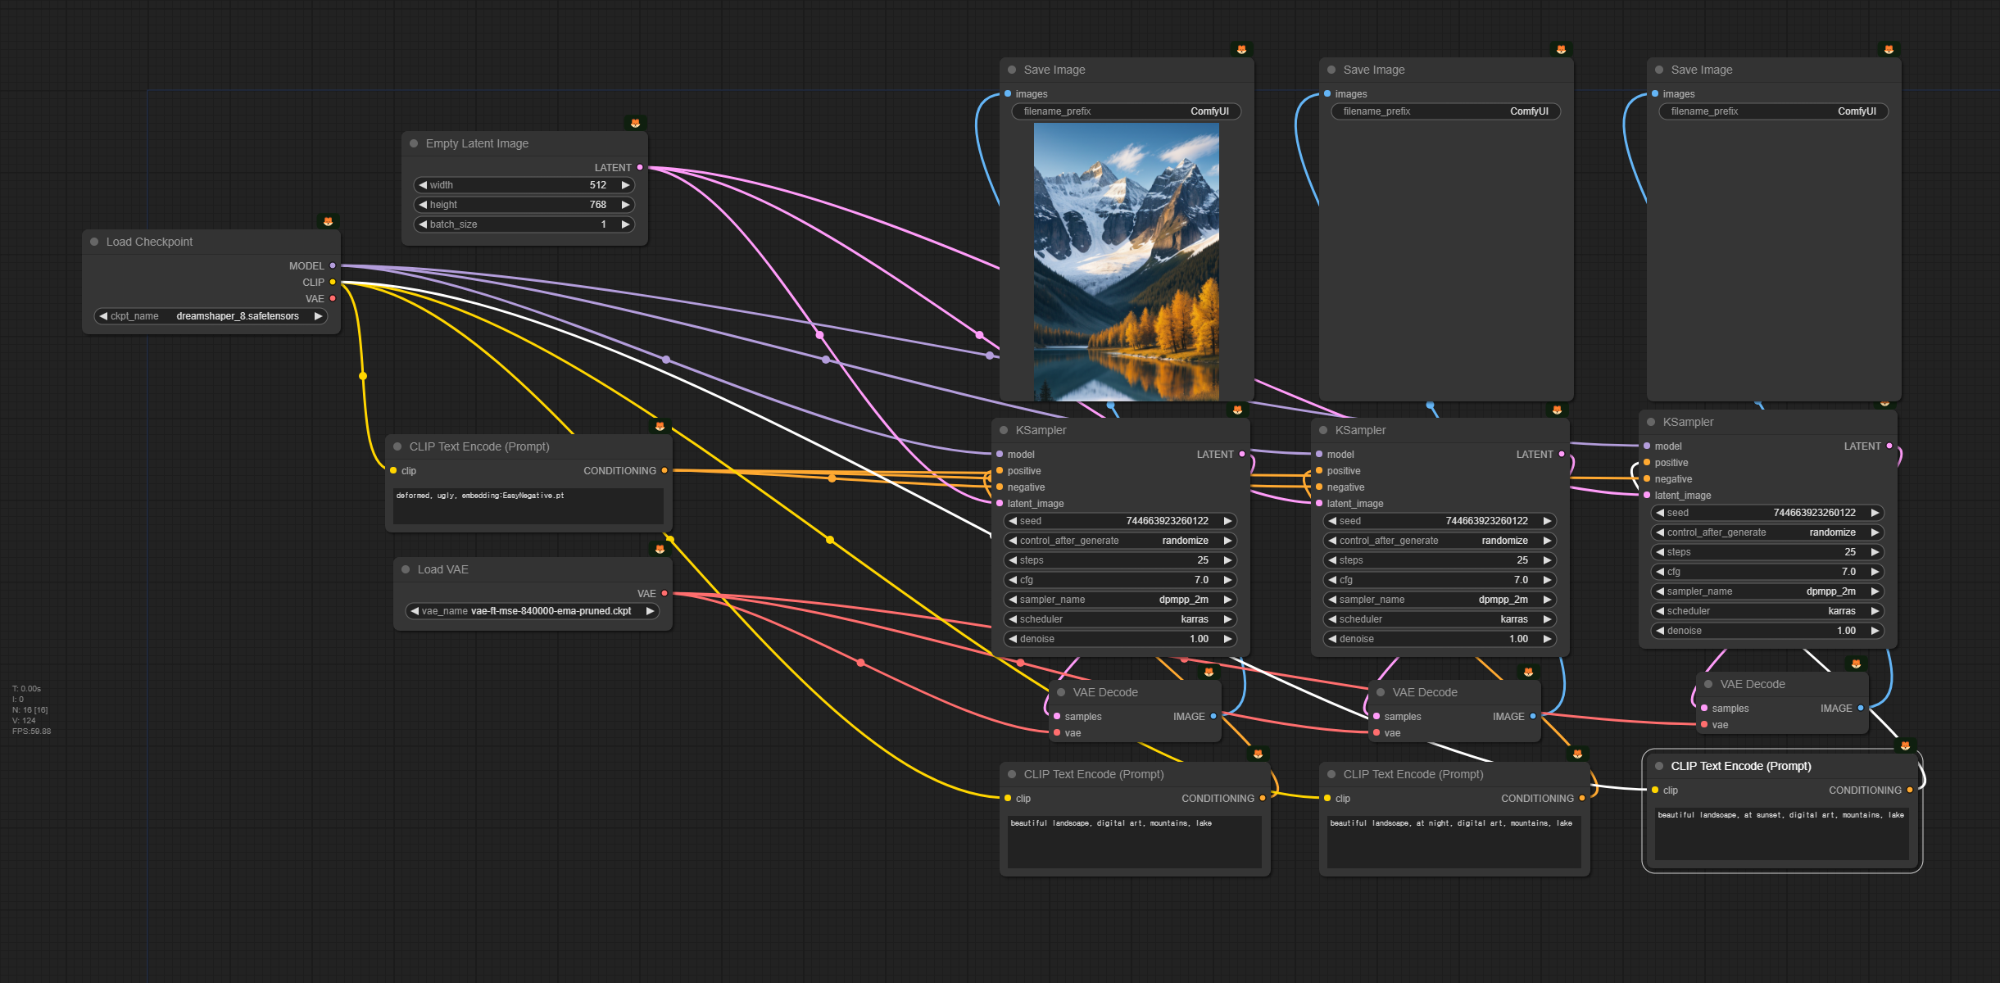Click the fox badge above leftmost Save Image
2000x983 pixels.
click(1241, 49)
